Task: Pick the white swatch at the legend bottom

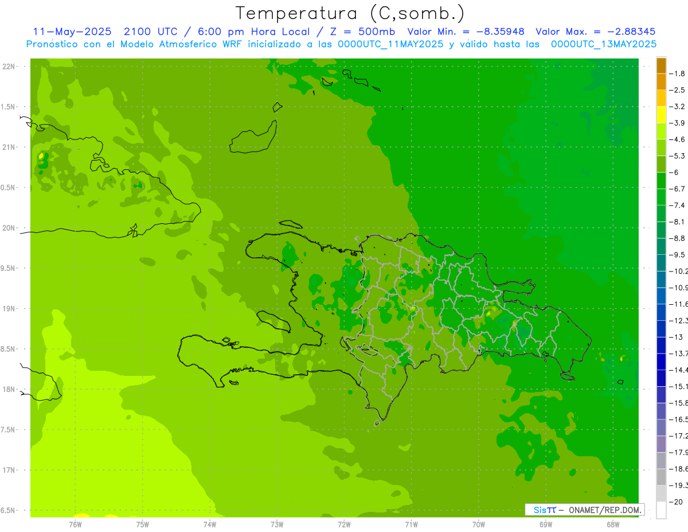Action: [661, 510]
